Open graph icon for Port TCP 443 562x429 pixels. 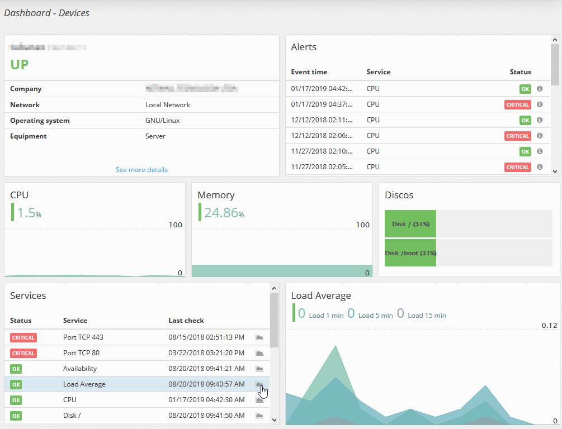pos(259,337)
